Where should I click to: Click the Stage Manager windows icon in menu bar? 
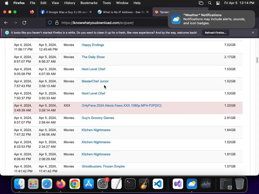tap(201, 3)
